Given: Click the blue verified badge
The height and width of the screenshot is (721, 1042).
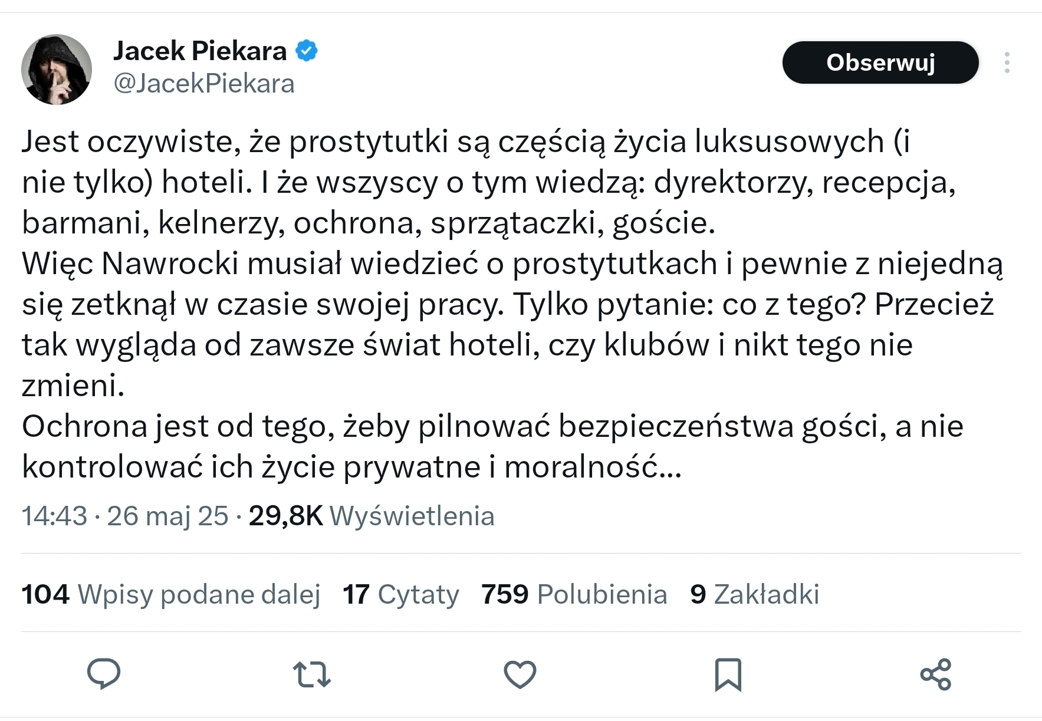Looking at the screenshot, I should (x=307, y=51).
